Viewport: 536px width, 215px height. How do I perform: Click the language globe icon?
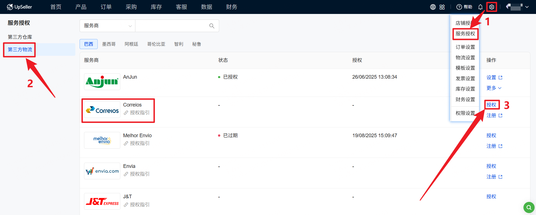point(433,7)
